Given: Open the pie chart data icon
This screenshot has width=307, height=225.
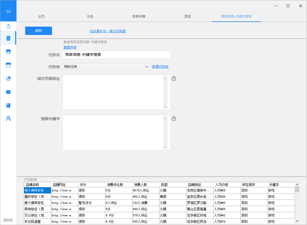Looking at the screenshot, I should (8, 78).
